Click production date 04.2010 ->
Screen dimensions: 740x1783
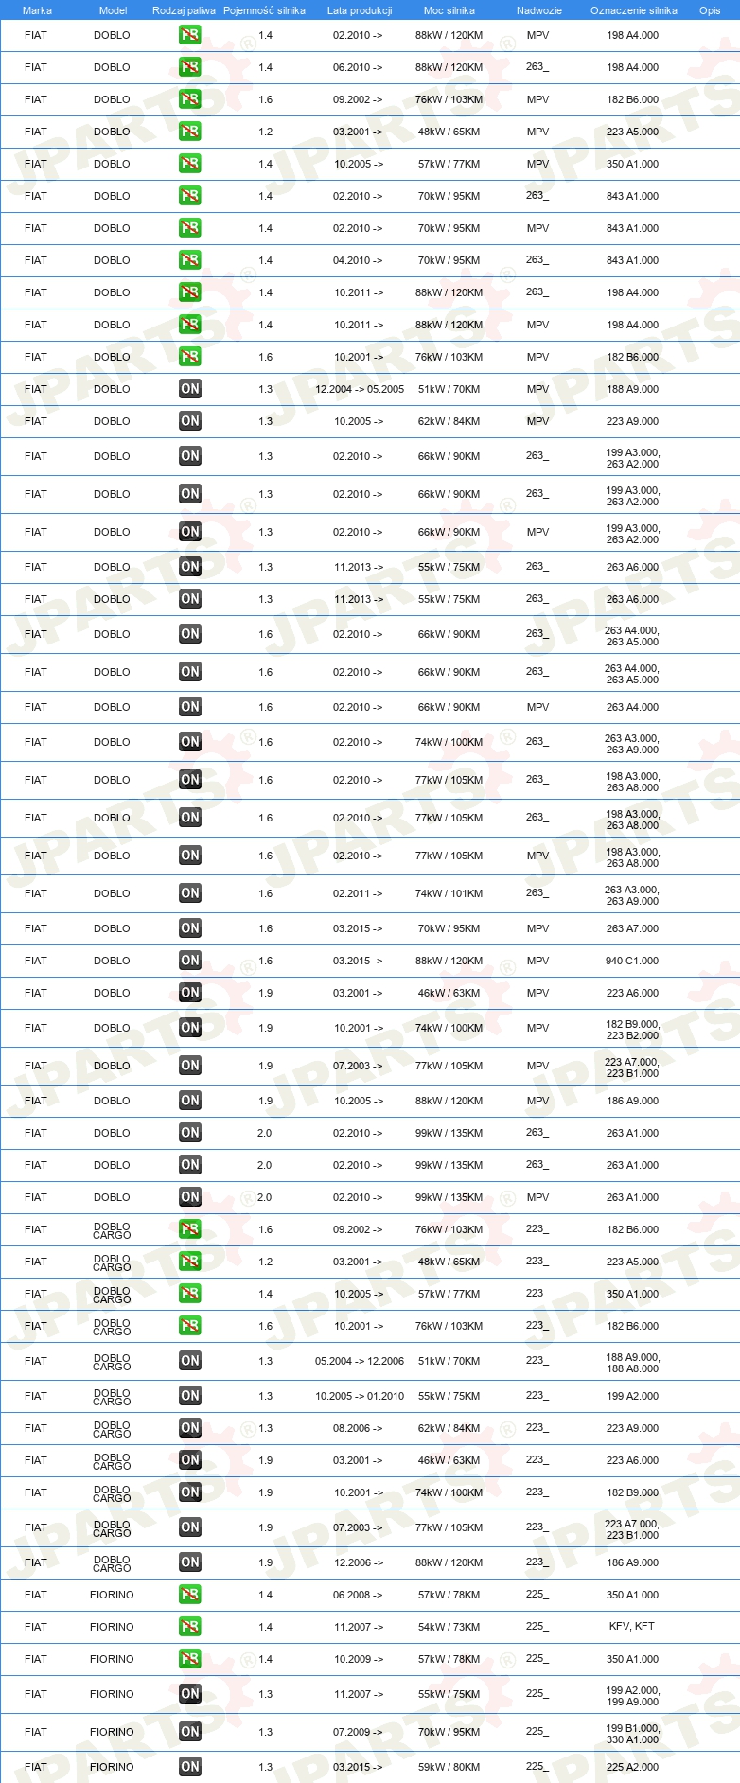click(x=358, y=260)
